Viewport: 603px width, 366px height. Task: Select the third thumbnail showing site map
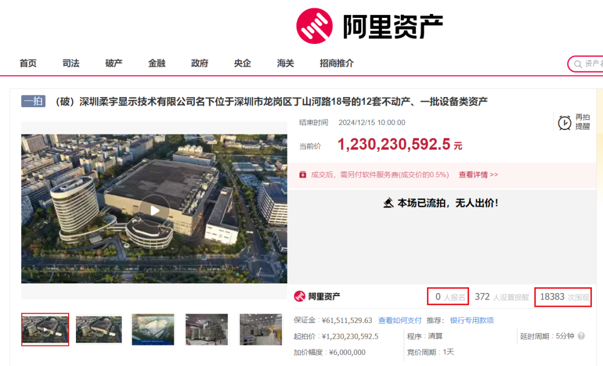[153, 330]
